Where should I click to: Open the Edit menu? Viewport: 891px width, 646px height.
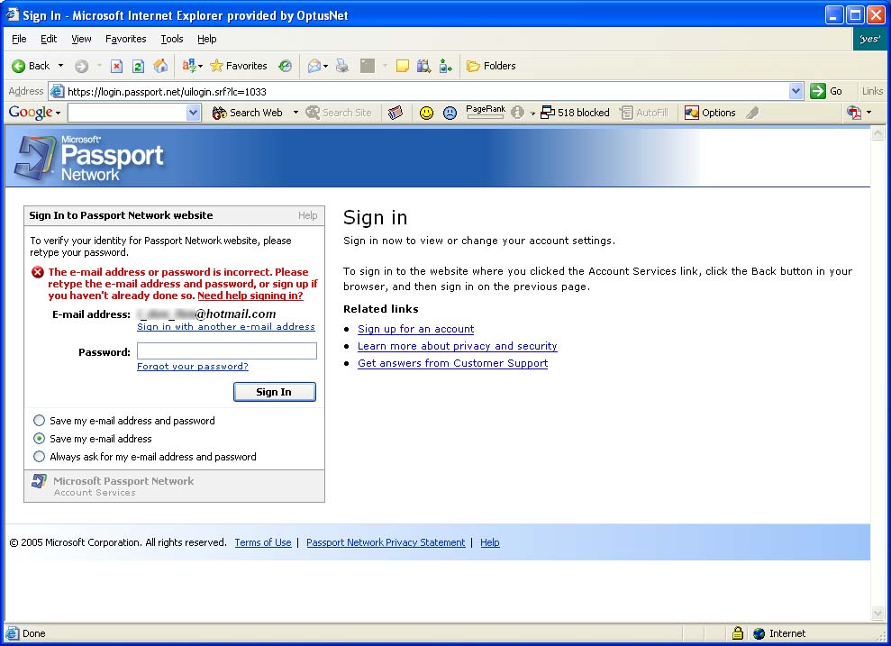[x=49, y=39]
